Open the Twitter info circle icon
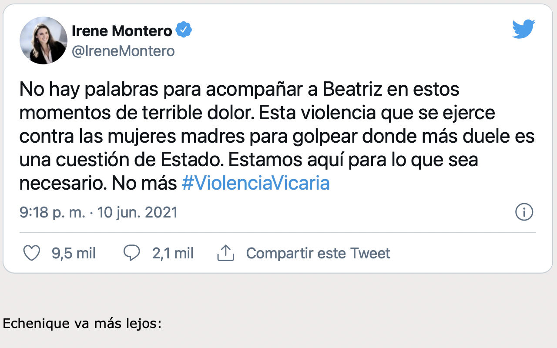557x348 pixels. (x=524, y=212)
